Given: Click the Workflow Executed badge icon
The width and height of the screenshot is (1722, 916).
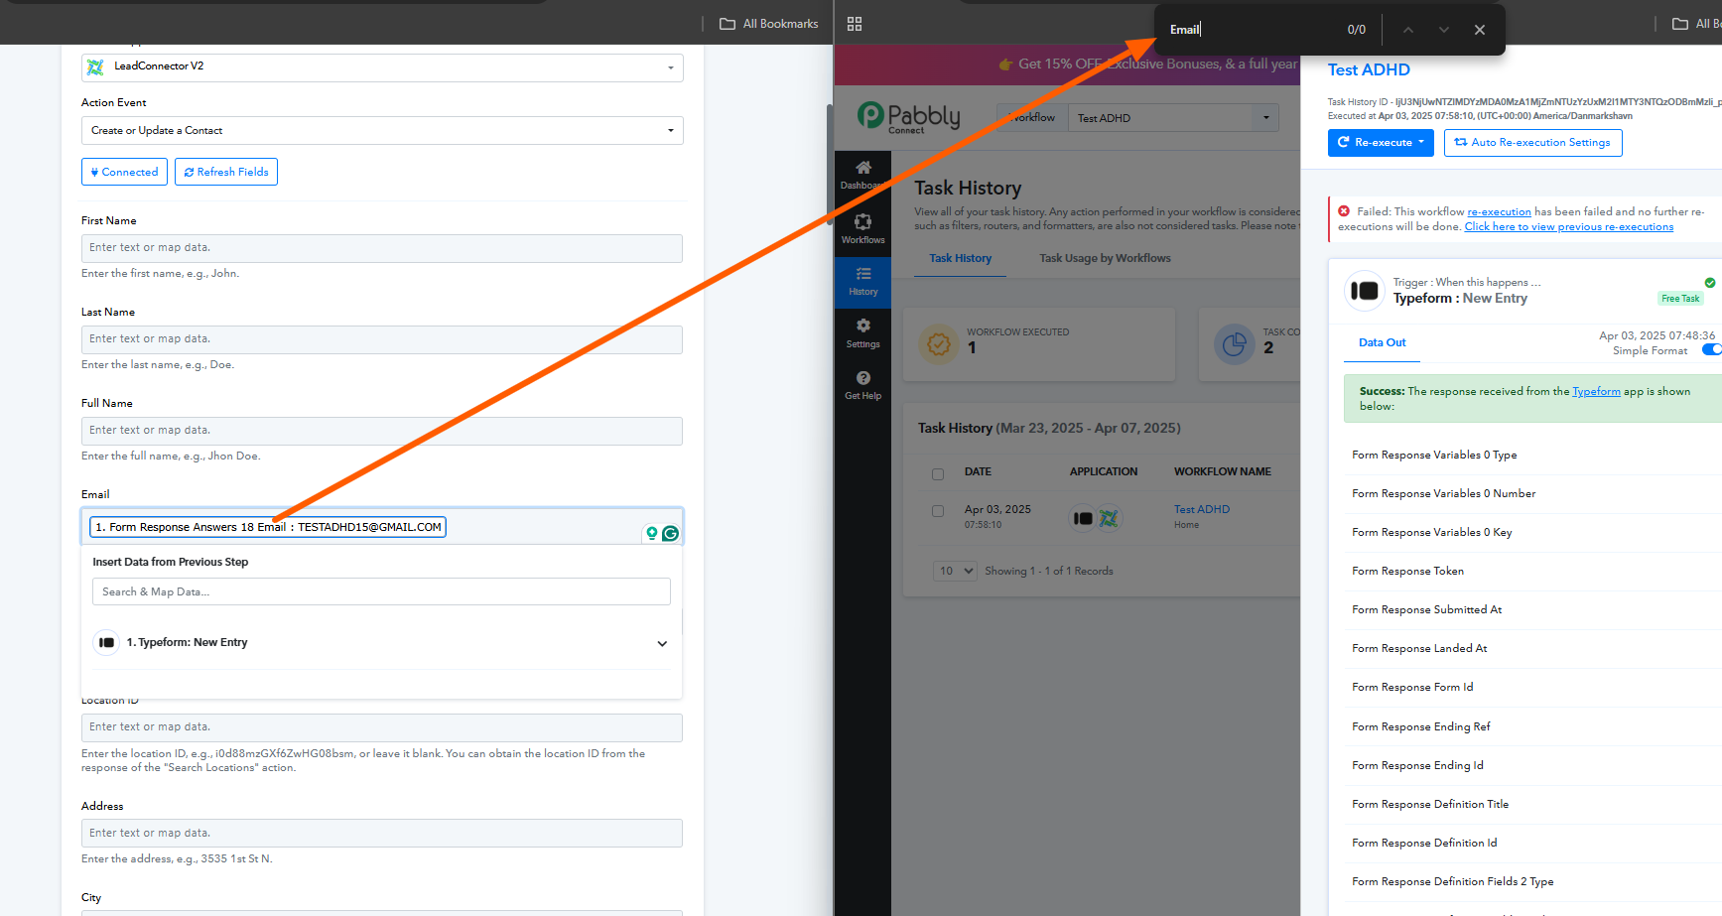Looking at the screenshot, I should tap(939, 344).
